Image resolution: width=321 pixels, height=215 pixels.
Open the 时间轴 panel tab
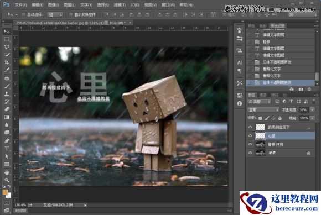(20, 211)
